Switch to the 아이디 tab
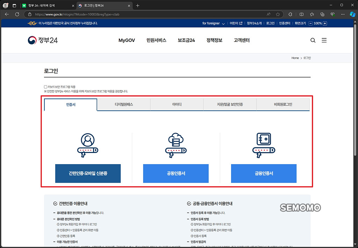 click(177, 104)
